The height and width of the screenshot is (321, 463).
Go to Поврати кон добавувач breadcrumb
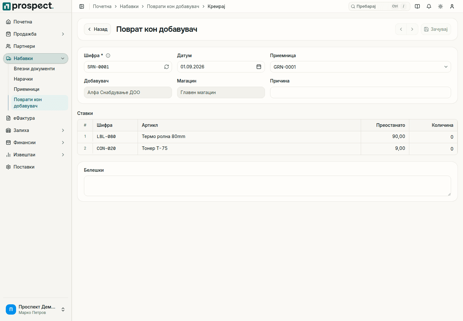pyautogui.click(x=173, y=6)
